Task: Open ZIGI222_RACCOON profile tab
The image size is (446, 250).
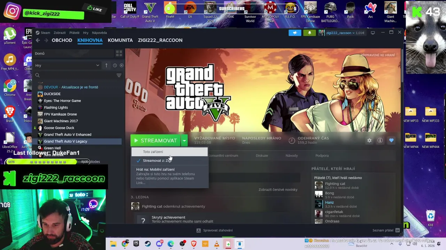Action: (160, 40)
